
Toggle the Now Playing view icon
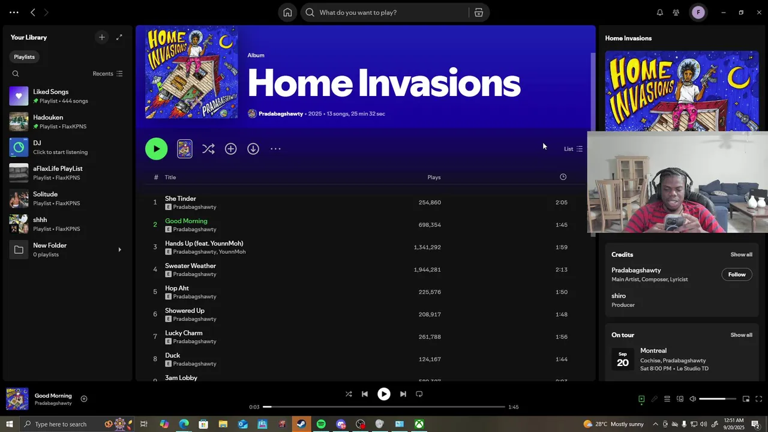[641, 399]
